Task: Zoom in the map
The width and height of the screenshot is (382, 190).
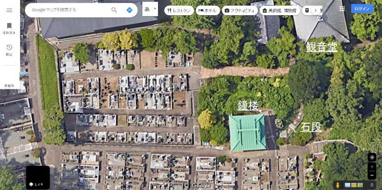Action: coord(372,167)
